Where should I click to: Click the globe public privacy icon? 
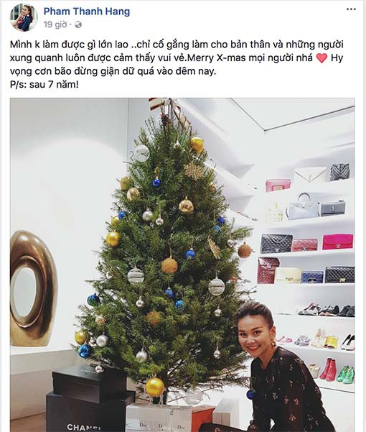[78, 24]
